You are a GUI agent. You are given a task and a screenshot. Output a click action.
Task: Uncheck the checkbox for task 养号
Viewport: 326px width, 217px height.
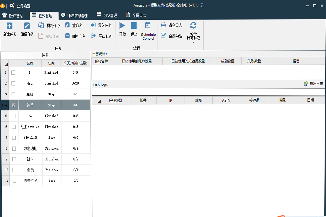pos(13,105)
